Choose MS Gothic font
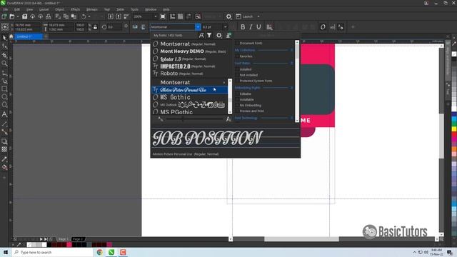This screenshot has width=457, height=257. tap(189, 97)
